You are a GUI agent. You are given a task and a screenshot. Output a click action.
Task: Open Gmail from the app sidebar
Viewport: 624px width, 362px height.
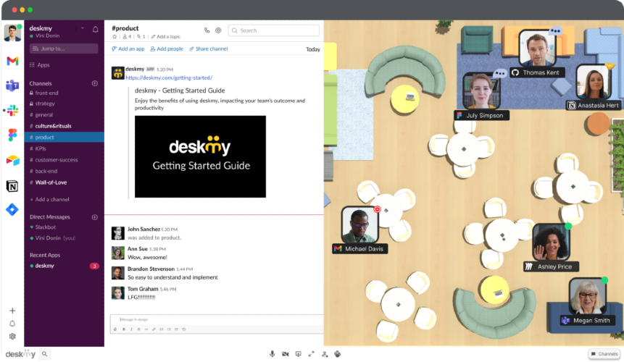pos(12,61)
